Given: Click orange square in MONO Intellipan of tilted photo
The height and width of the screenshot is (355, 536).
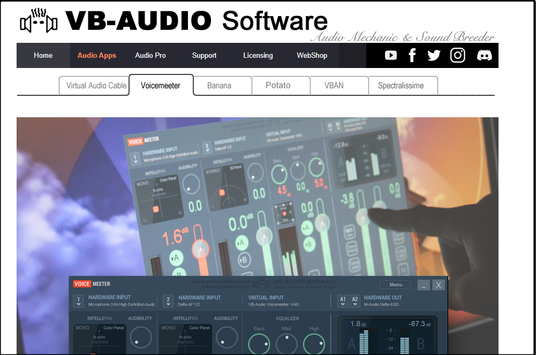Looking at the screenshot, I should click(156, 209).
